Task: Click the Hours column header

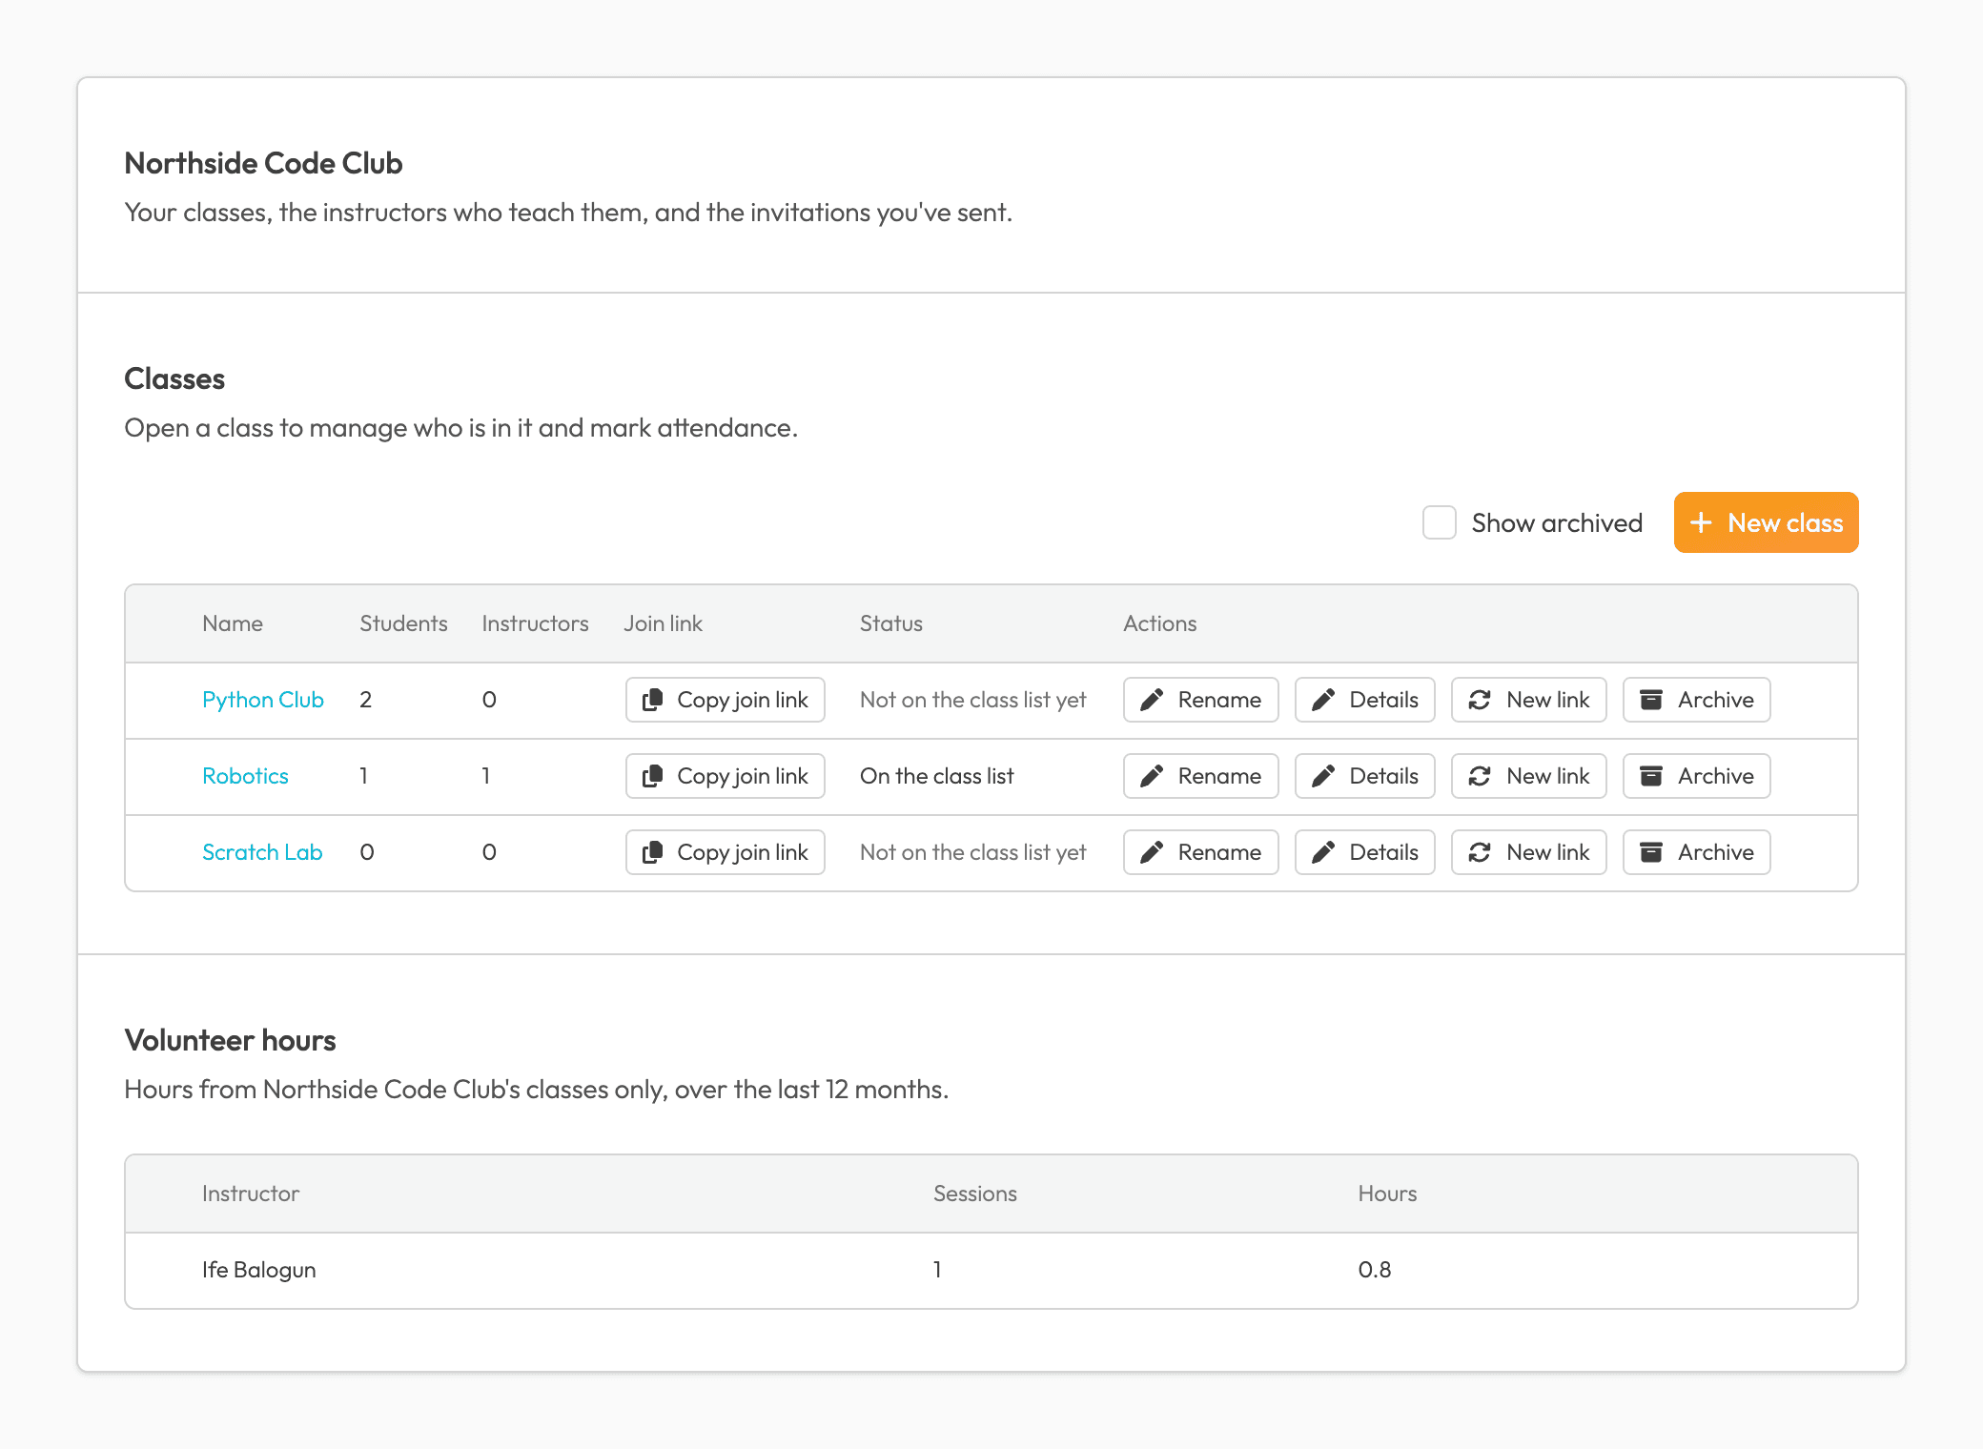Action: 1387,1194
